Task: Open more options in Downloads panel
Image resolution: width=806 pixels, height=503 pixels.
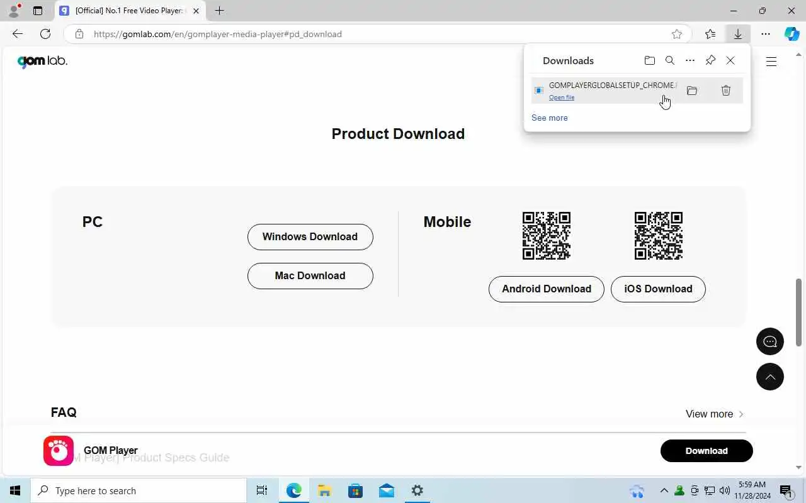Action: [690, 60]
